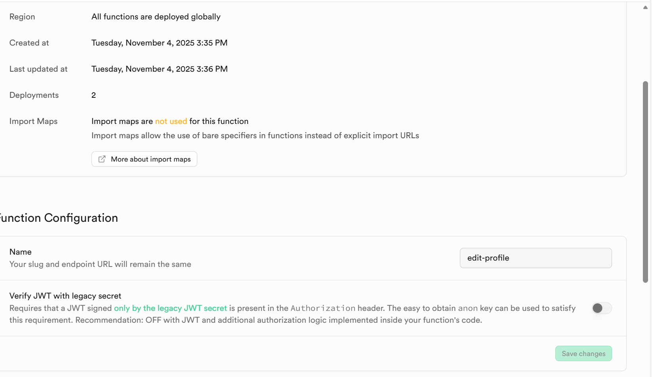Click the vertical scrollbar thumb

tap(645, 182)
